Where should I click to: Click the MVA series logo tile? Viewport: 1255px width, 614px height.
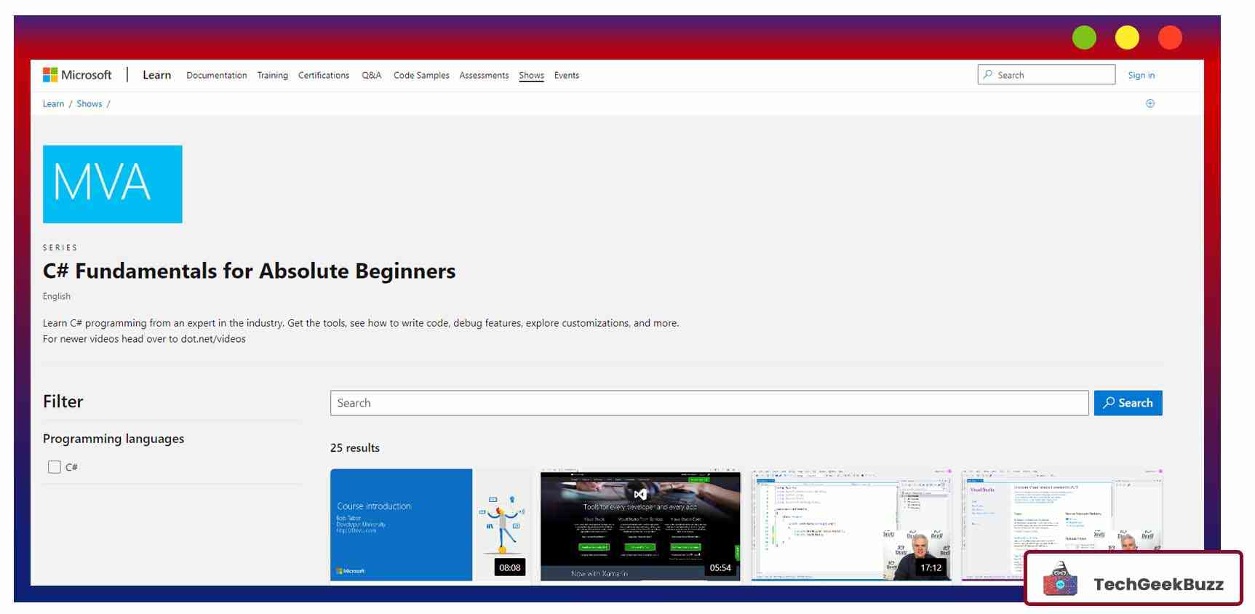tap(113, 184)
